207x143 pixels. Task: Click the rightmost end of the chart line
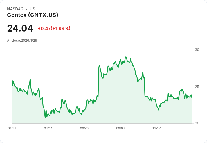click(x=192, y=94)
